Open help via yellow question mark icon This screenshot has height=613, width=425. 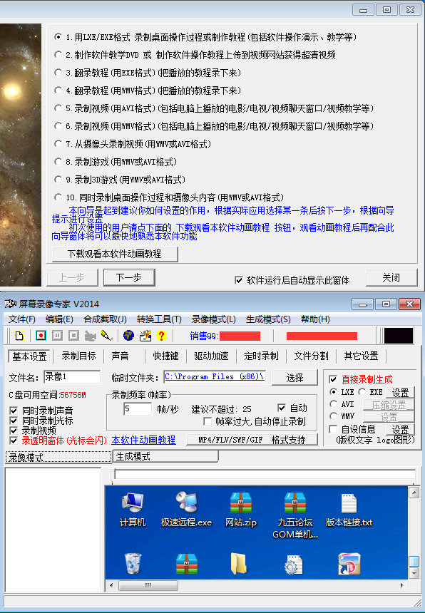coord(161,336)
